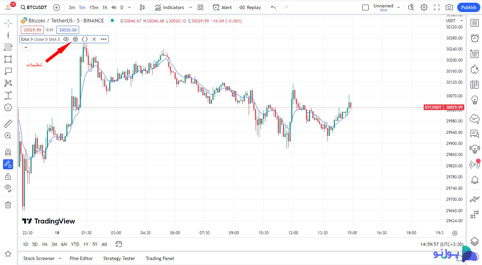Viewport: 482px width, 265px height.
Task: Toggle hide all drawings eye icon
Action: [x=8, y=188]
